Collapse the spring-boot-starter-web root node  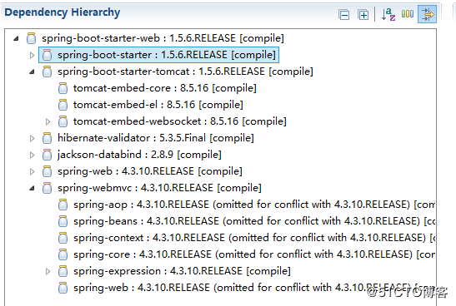pyautogui.click(x=17, y=38)
